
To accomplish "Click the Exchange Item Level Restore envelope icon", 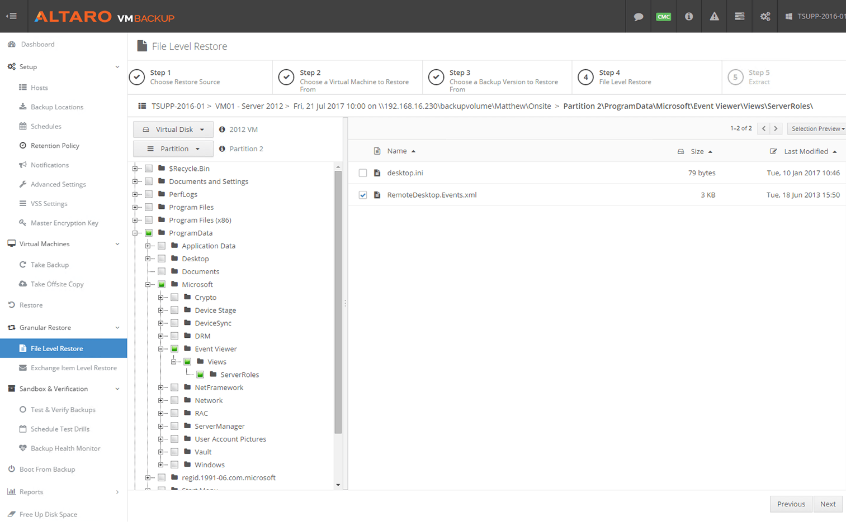I will pos(23,367).
